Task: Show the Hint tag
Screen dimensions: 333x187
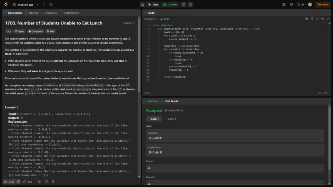Action: (50, 32)
